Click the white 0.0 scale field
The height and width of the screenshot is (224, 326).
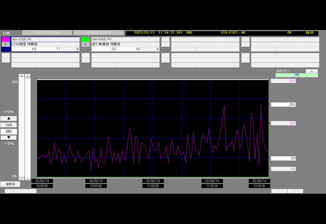[x=283, y=158]
